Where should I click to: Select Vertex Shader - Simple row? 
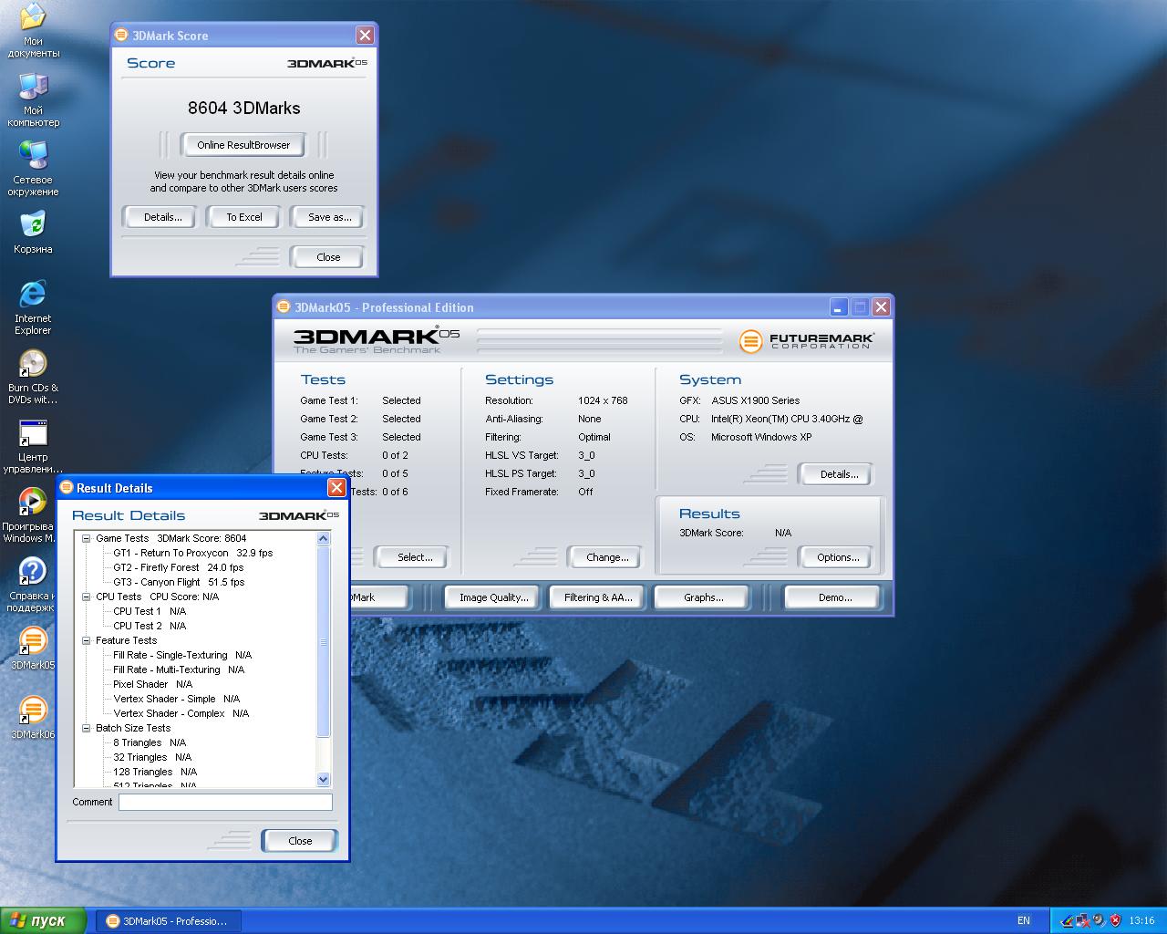point(177,699)
